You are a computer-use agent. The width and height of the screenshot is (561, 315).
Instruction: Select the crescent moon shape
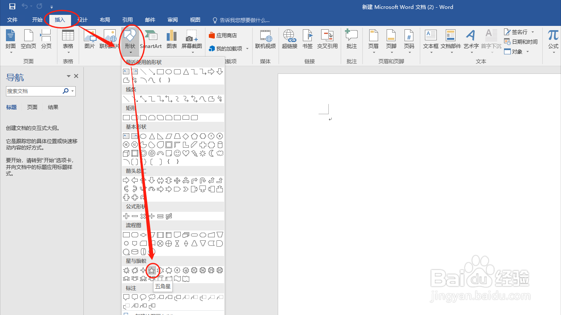211,153
